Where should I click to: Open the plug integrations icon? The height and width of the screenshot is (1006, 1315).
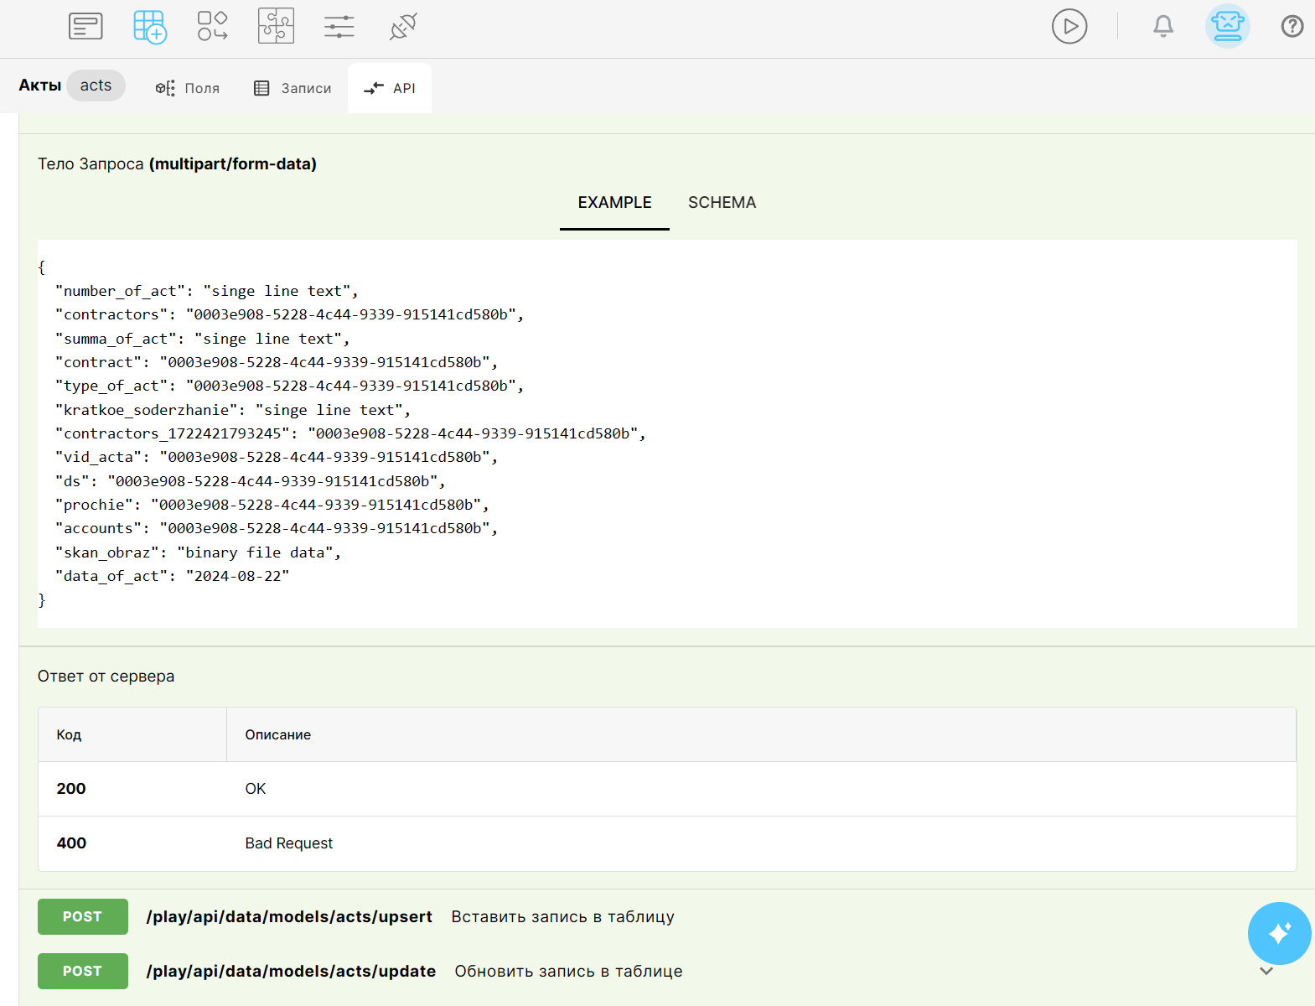coord(403,27)
